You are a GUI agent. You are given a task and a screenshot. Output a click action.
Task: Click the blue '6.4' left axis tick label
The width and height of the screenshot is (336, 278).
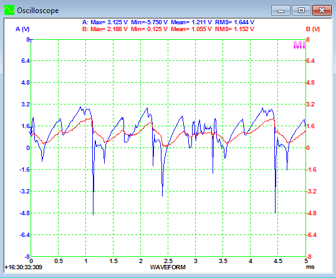[x=26, y=61]
